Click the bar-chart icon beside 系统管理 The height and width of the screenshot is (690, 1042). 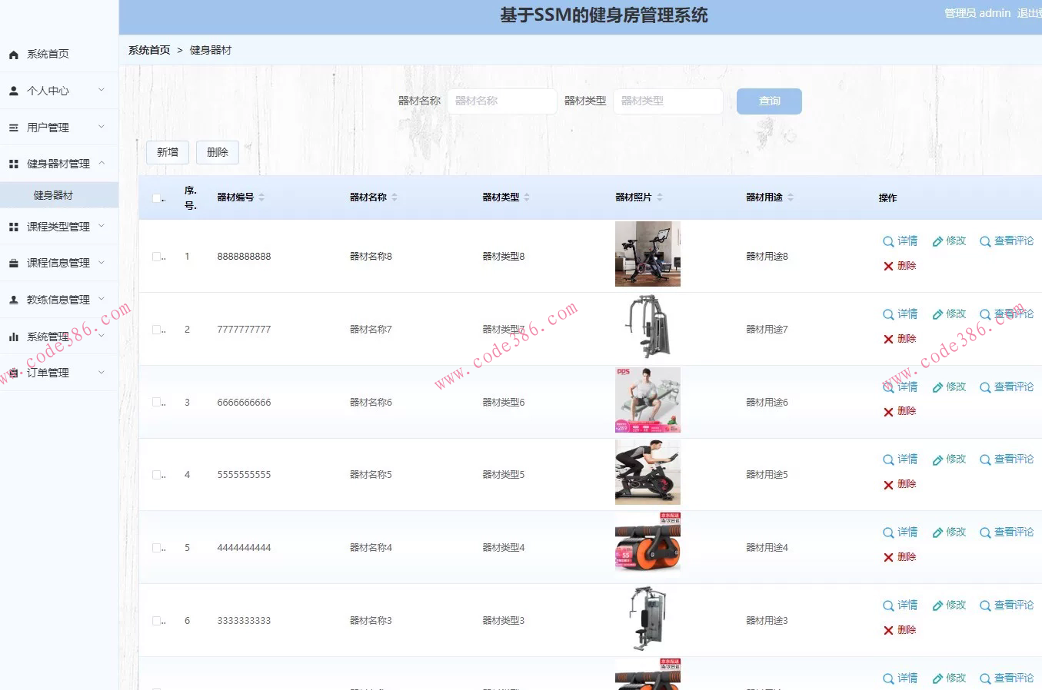(12, 336)
